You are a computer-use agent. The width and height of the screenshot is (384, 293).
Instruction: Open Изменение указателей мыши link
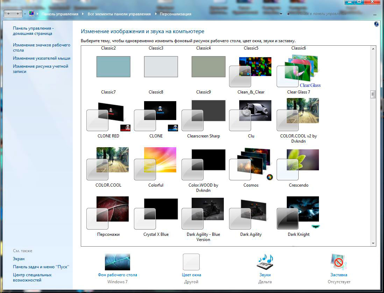click(42, 58)
